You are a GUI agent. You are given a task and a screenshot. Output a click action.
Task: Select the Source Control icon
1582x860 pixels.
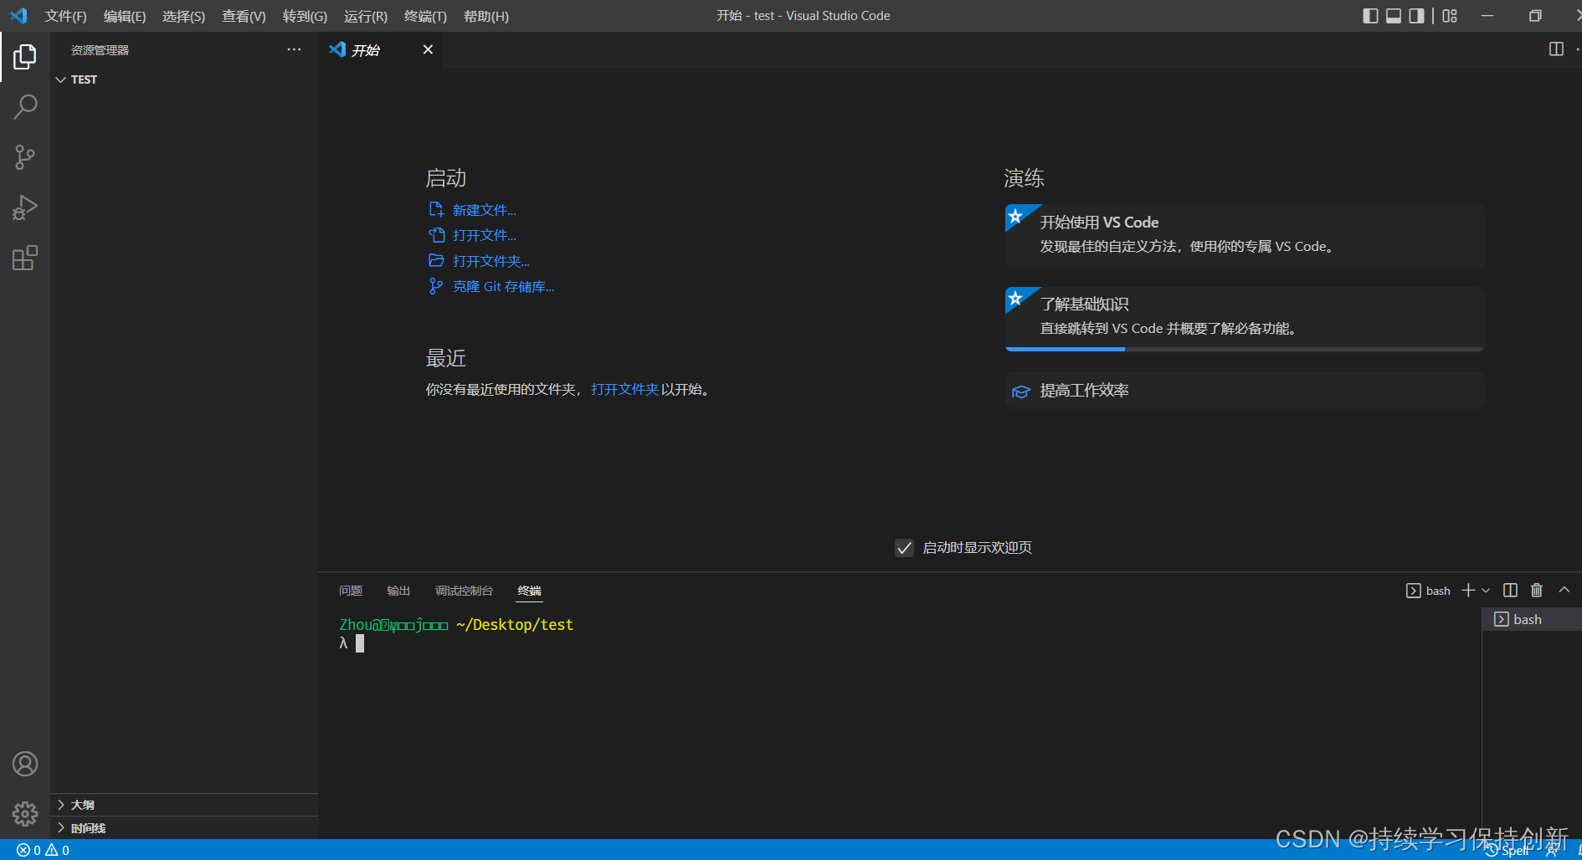(25, 156)
